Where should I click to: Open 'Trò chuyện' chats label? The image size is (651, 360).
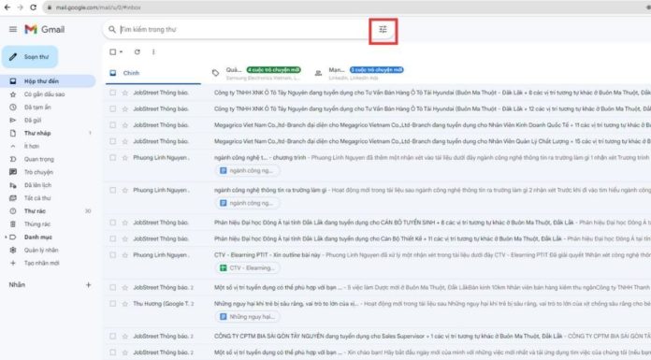coord(38,172)
